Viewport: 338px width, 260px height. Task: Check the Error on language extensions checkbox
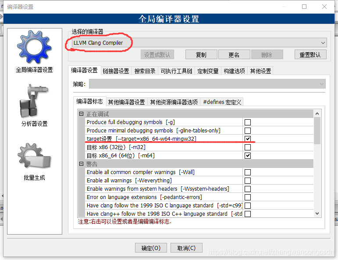[x=247, y=197]
